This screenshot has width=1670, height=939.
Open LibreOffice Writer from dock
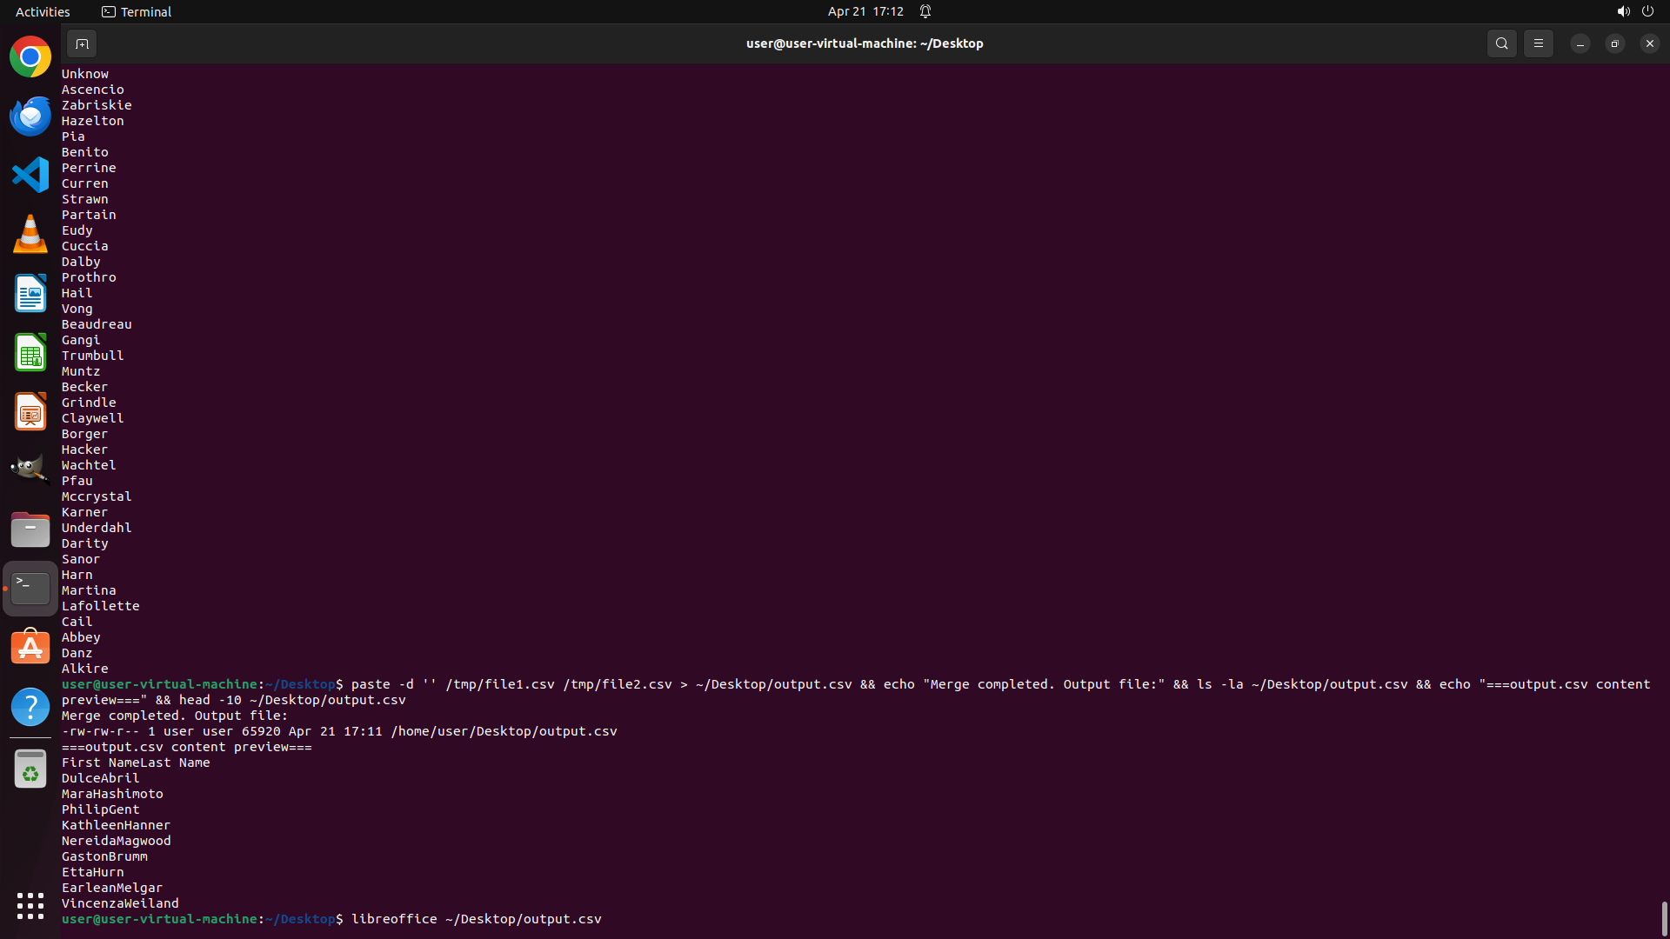[x=30, y=293]
